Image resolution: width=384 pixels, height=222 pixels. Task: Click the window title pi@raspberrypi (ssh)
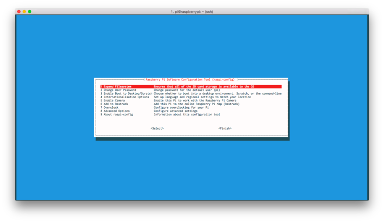[192, 11]
